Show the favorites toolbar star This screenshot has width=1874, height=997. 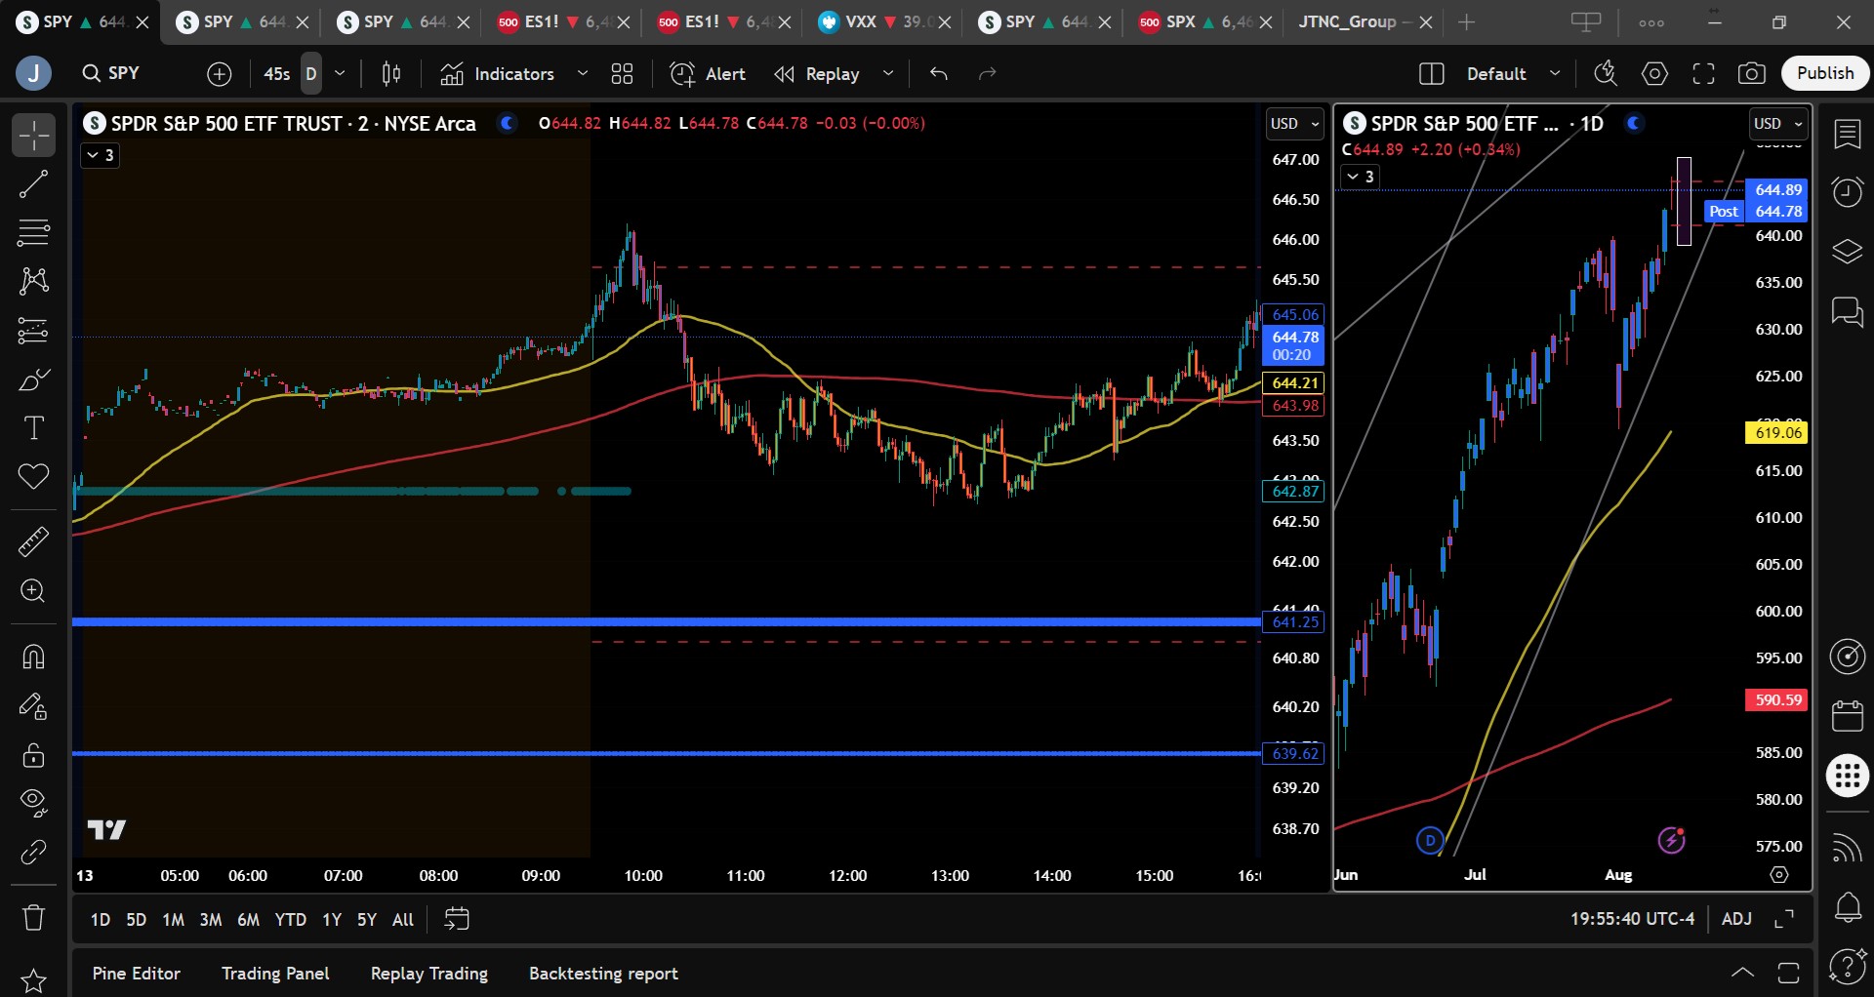[x=33, y=979]
